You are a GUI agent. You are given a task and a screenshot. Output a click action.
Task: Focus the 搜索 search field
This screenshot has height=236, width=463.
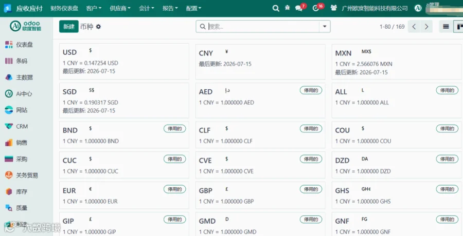pos(263,27)
